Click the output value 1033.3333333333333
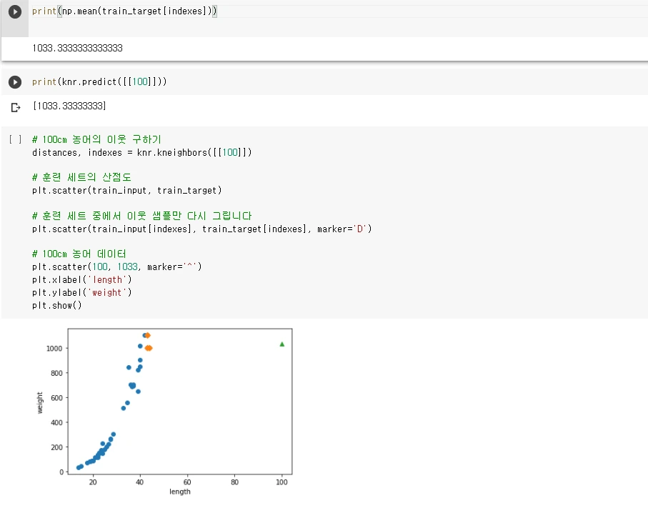 coord(77,48)
